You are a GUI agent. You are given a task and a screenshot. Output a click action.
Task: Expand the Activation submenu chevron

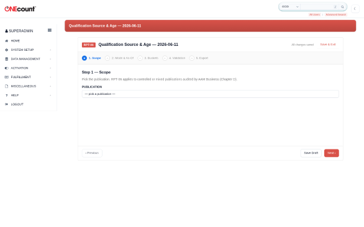[x=50, y=68]
